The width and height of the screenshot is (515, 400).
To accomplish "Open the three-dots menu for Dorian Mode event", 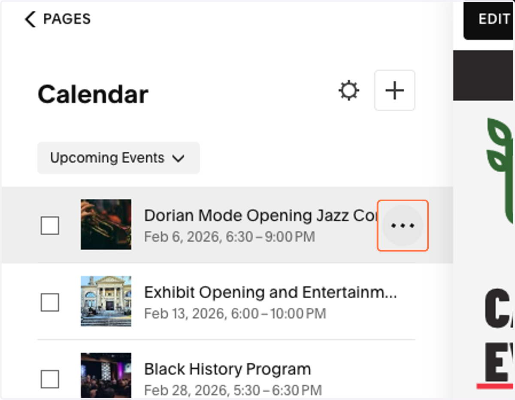I will click(403, 225).
